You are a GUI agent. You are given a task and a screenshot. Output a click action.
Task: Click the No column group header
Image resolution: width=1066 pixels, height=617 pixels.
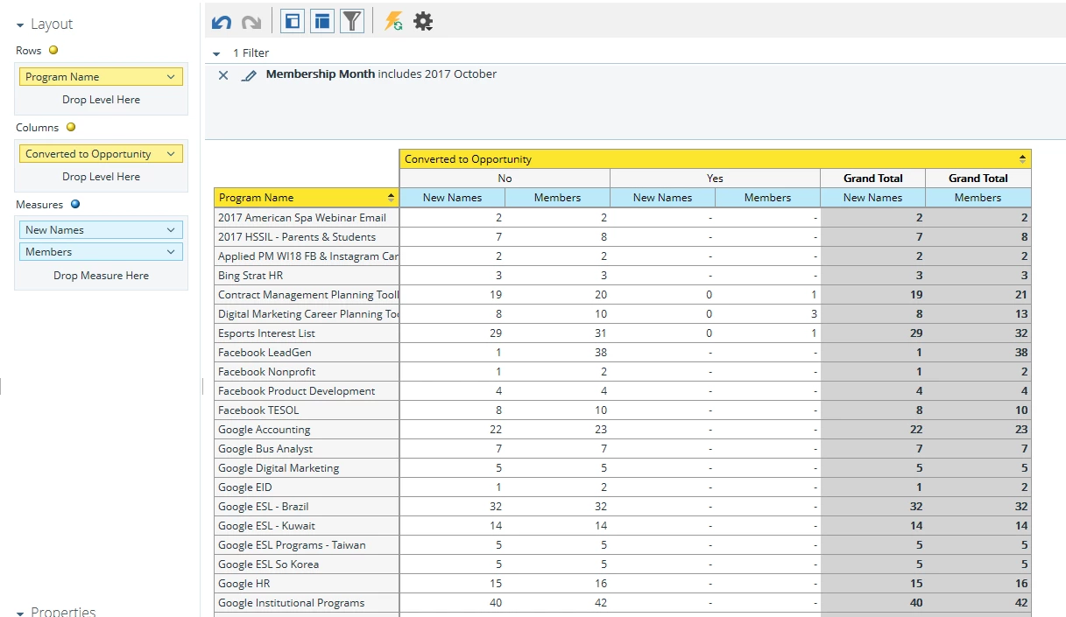point(505,179)
